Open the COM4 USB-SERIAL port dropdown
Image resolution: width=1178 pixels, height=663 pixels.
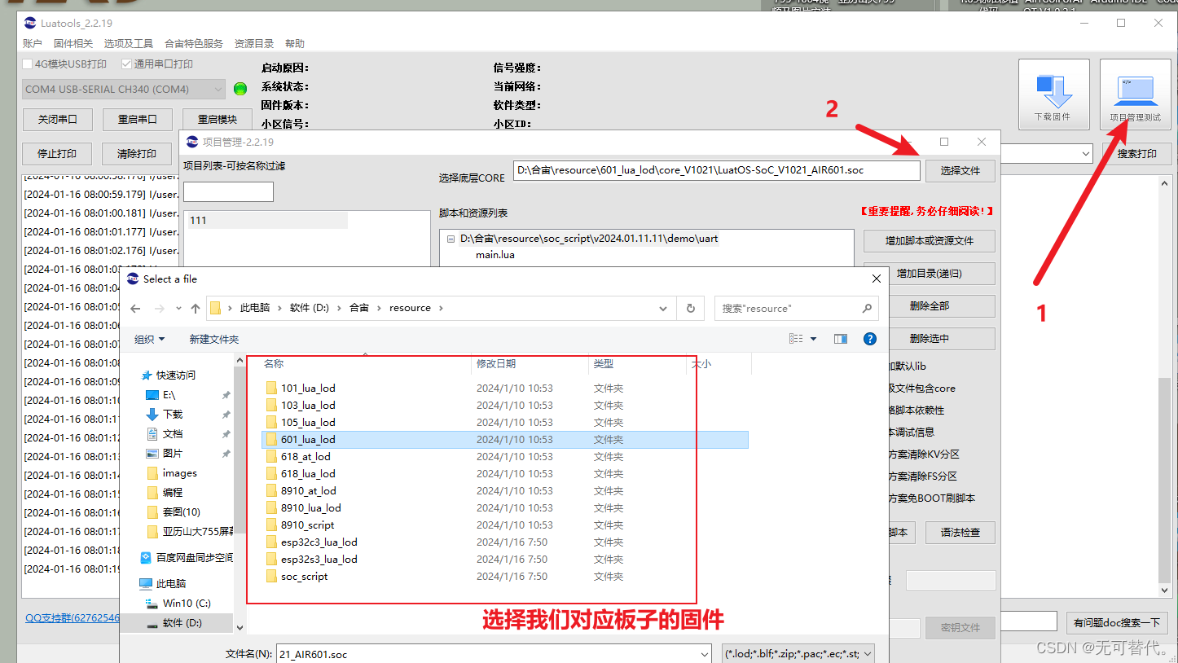tap(124, 89)
